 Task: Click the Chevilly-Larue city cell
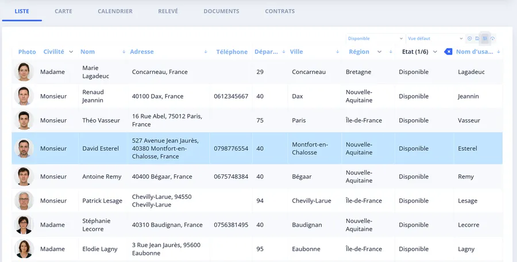311,201
